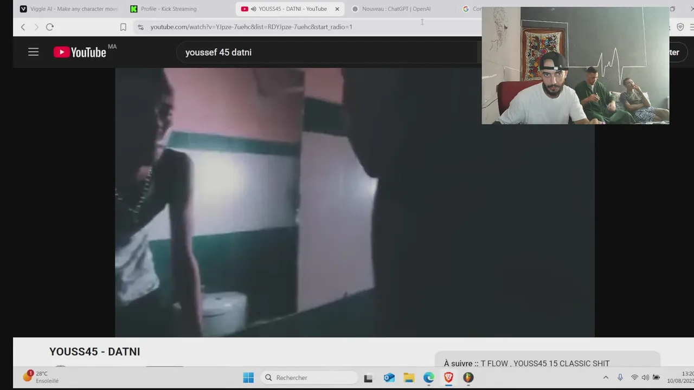
Task: Click the YouTube search field
Action: [328, 53]
